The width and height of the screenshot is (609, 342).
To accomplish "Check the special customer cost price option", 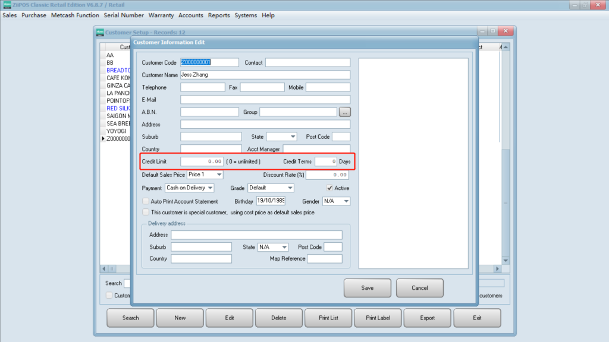I will [146, 212].
